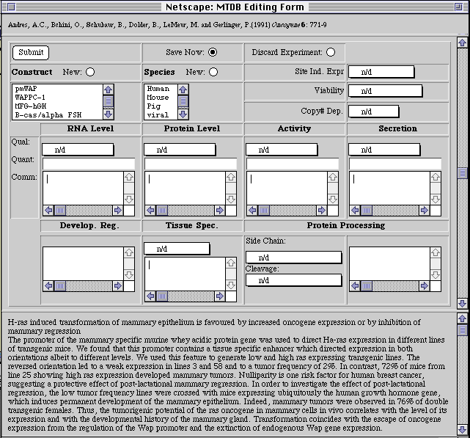
Task: Open the Side Chain dropdown
Action: click(294, 258)
